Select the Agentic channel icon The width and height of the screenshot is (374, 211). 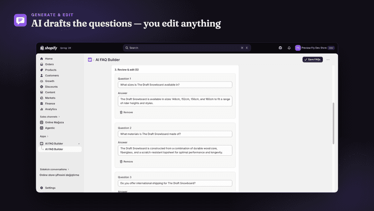click(42, 128)
